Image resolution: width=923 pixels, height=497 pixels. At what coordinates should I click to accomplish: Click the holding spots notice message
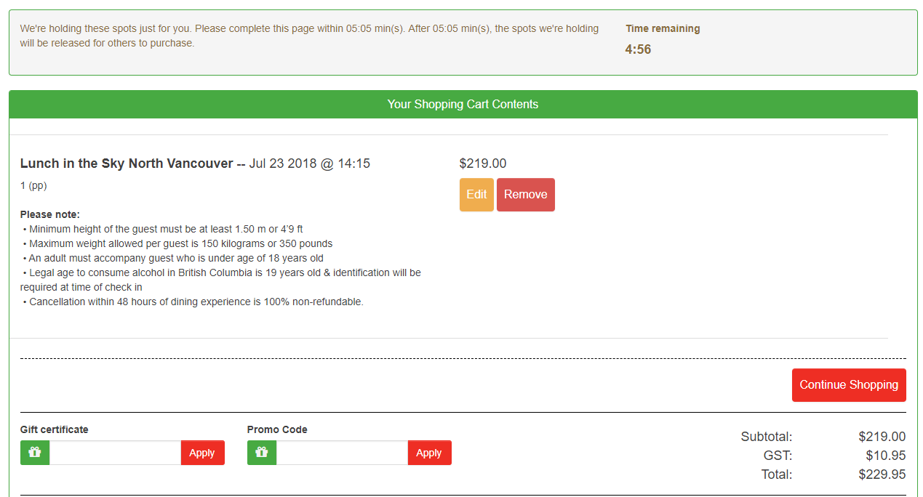(310, 36)
